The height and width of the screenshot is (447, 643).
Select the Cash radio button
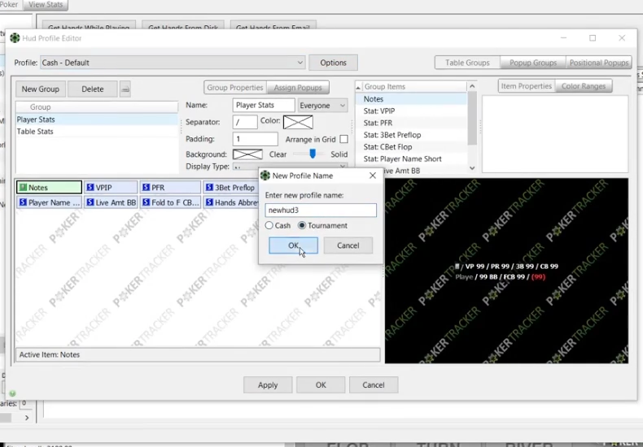(269, 226)
